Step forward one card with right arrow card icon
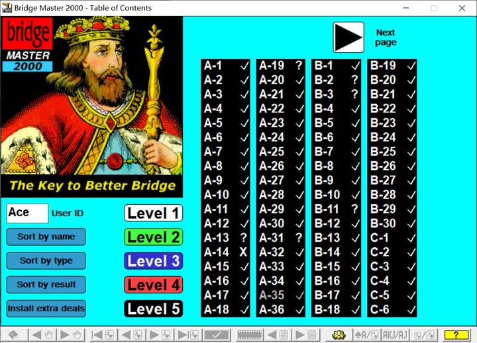 [160, 335]
